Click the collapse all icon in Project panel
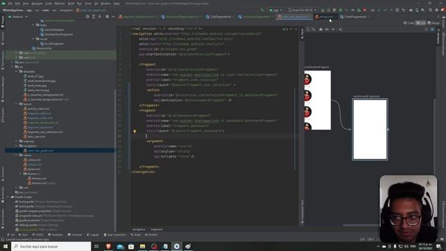 tap(100, 17)
